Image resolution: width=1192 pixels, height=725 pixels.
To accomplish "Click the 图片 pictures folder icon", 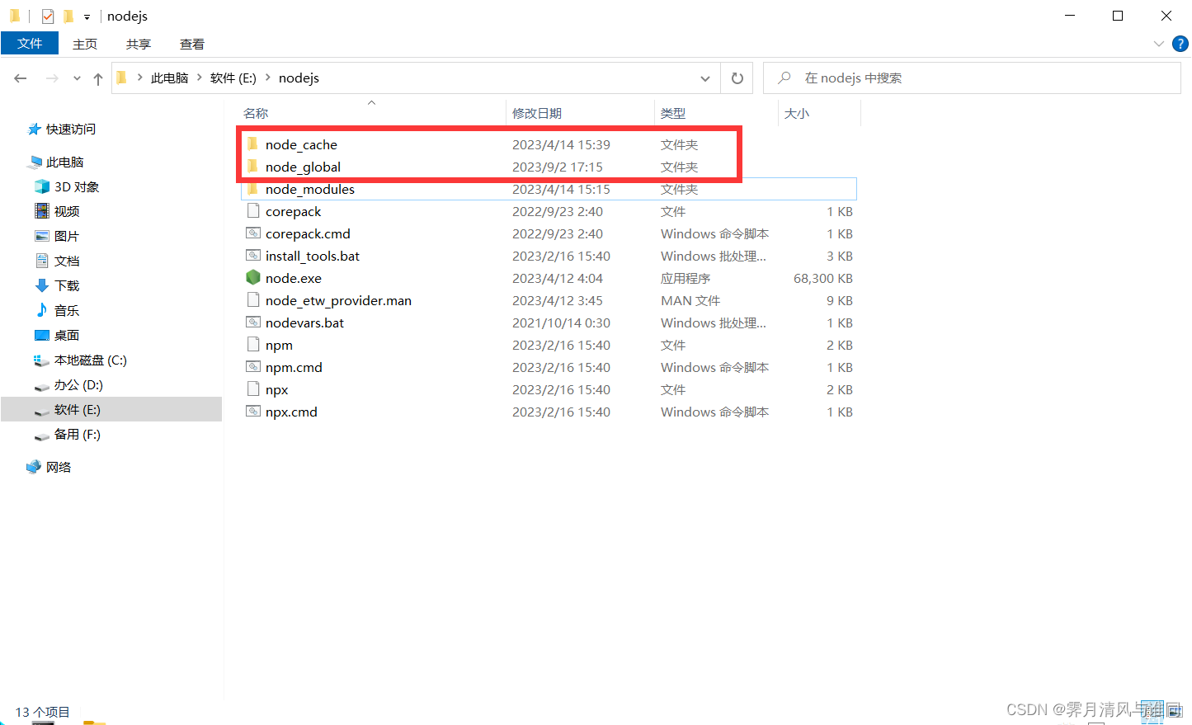I will coord(42,236).
